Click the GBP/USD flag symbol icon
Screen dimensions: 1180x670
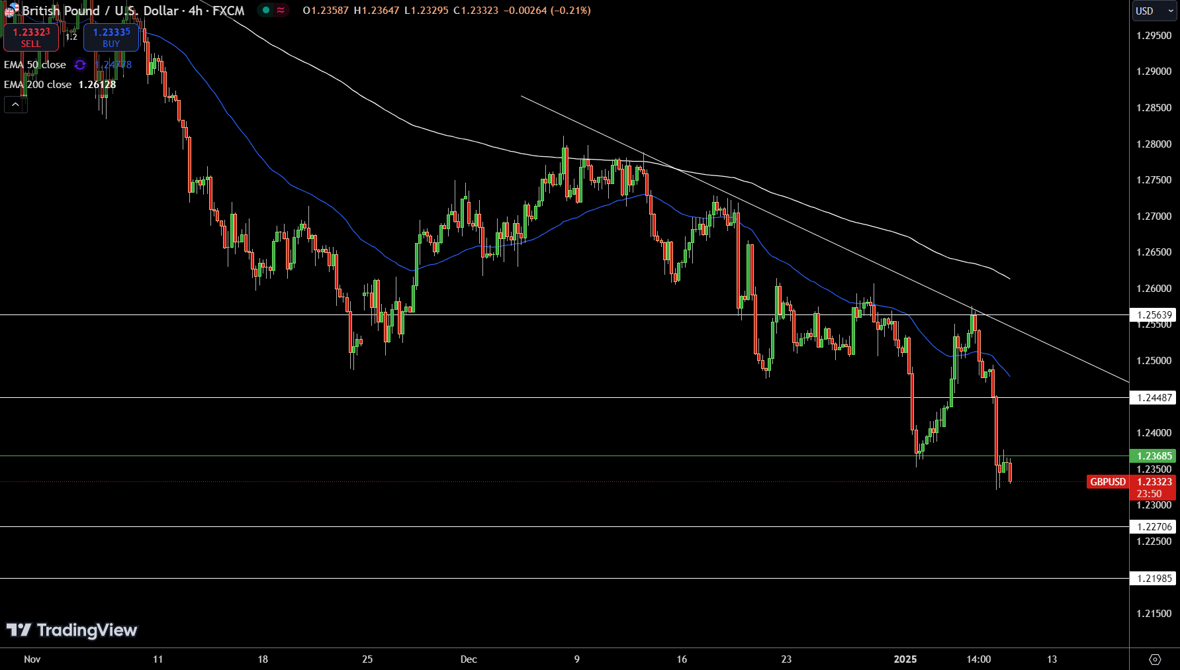(x=12, y=10)
